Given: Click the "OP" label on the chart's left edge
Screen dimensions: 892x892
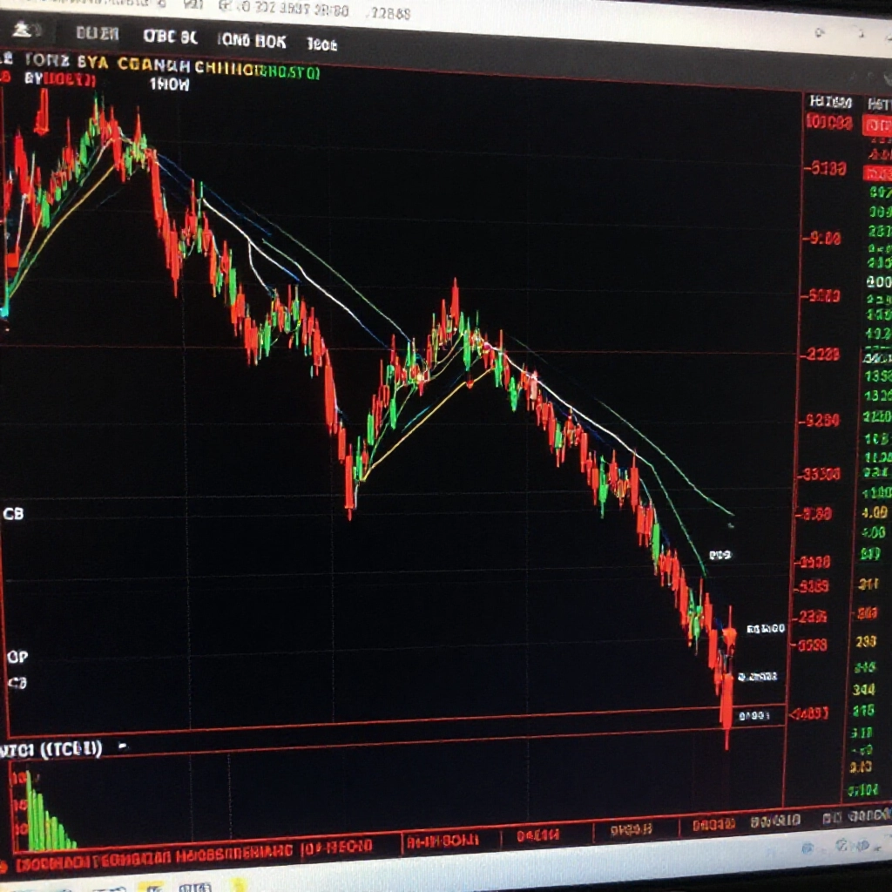Looking at the screenshot, I should tap(17, 657).
